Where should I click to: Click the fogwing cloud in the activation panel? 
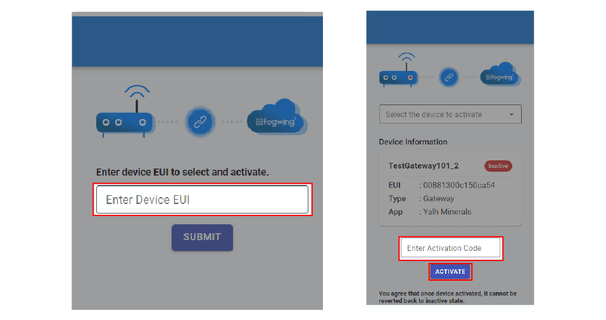(500, 74)
